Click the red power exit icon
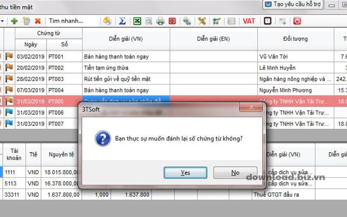Viewport: 347px width, 217px height. coord(297,21)
